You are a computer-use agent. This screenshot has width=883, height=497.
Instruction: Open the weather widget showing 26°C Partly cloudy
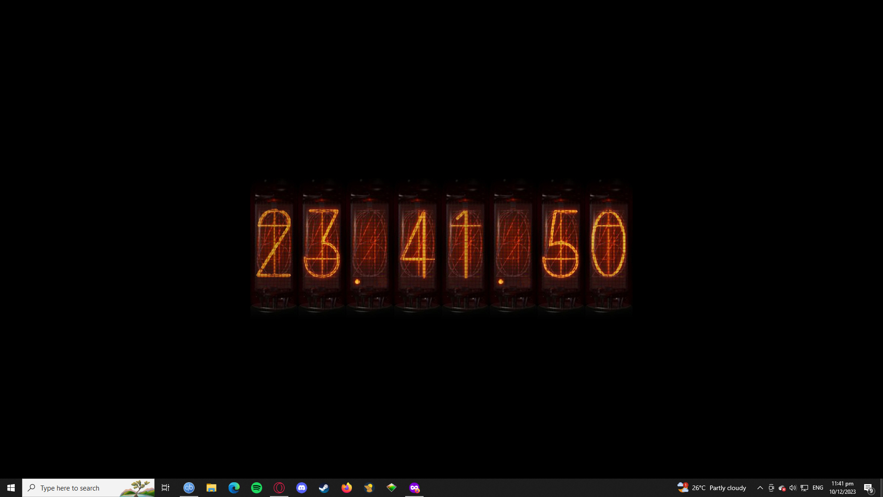(711, 488)
